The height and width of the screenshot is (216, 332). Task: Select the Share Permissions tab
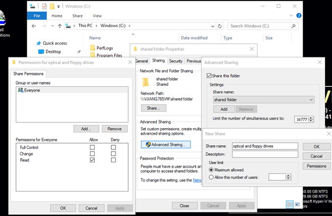(x=28, y=74)
